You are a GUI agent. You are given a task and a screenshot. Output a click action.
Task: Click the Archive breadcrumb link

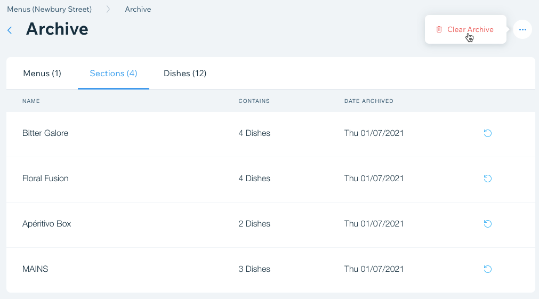click(x=138, y=9)
